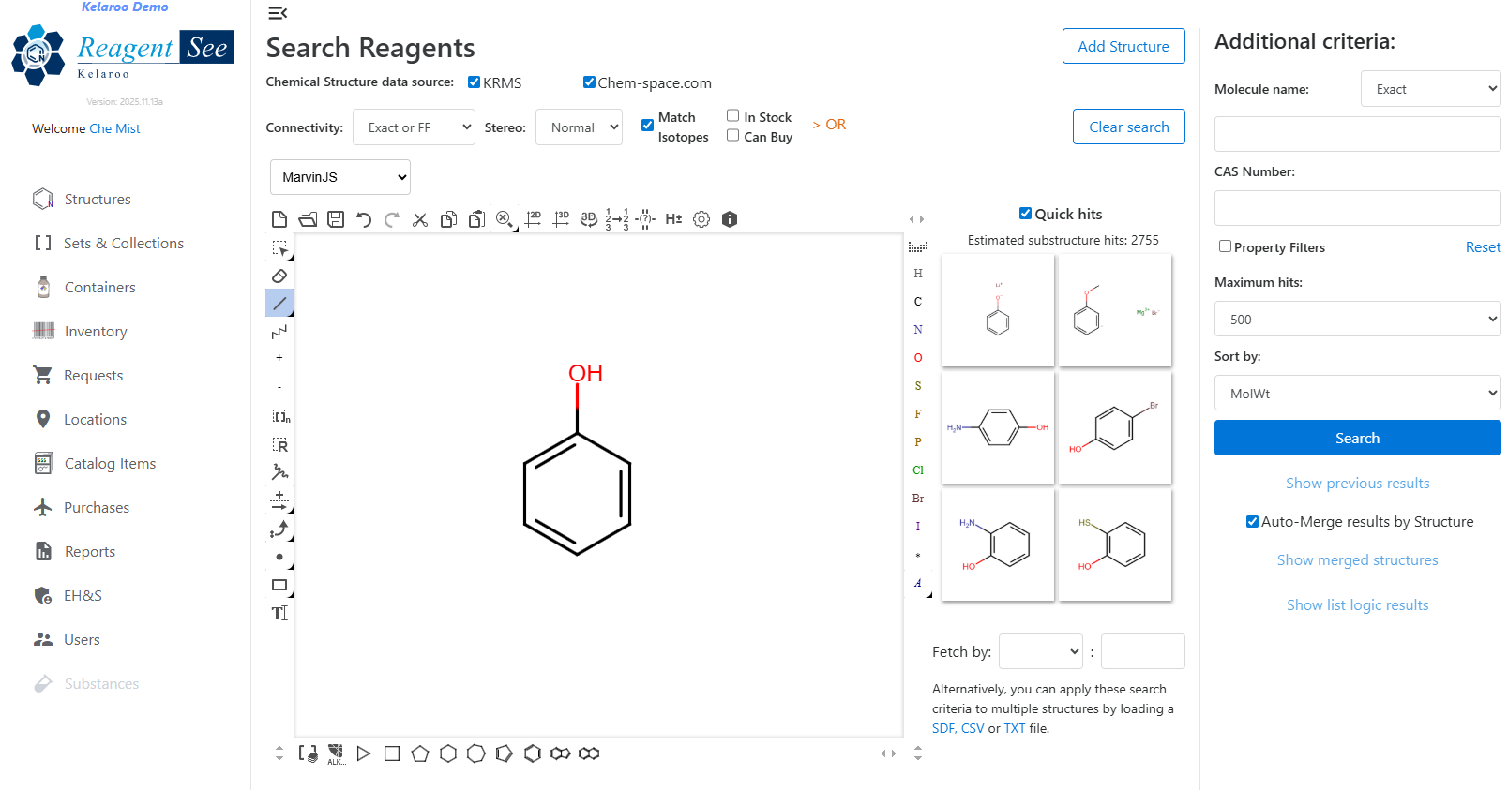
Task: Pick the red Oxygen atom button
Action: pyautogui.click(x=918, y=358)
